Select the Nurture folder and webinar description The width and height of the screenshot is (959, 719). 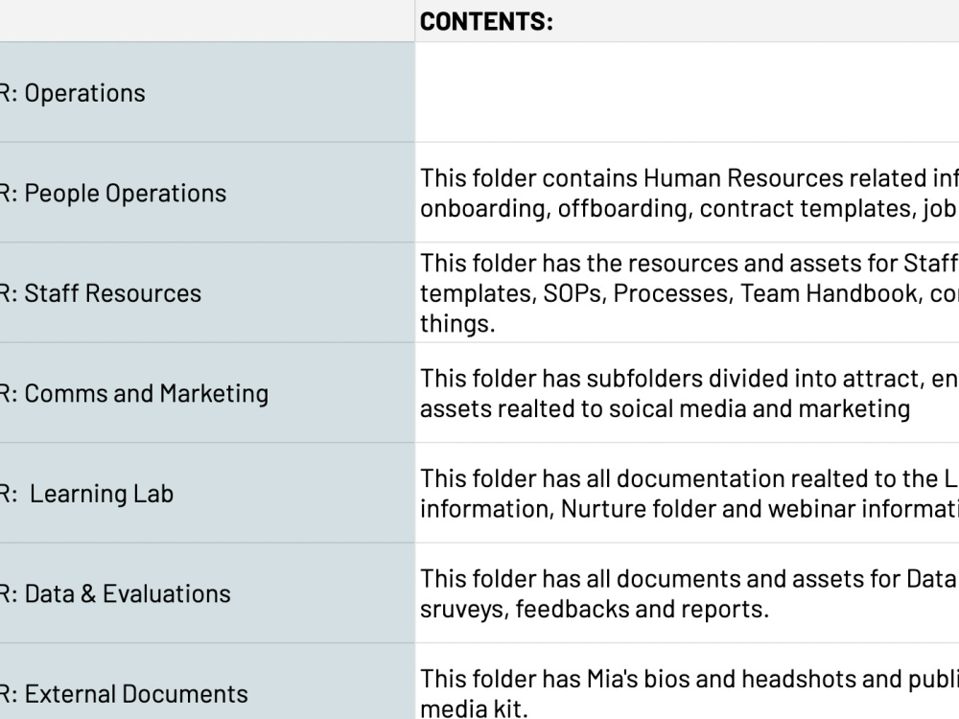pyautogui.click(x=687, y=494)
